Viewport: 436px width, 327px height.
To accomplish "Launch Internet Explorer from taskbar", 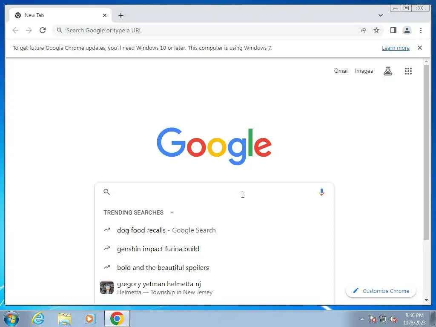I will (x=38, y=318).
